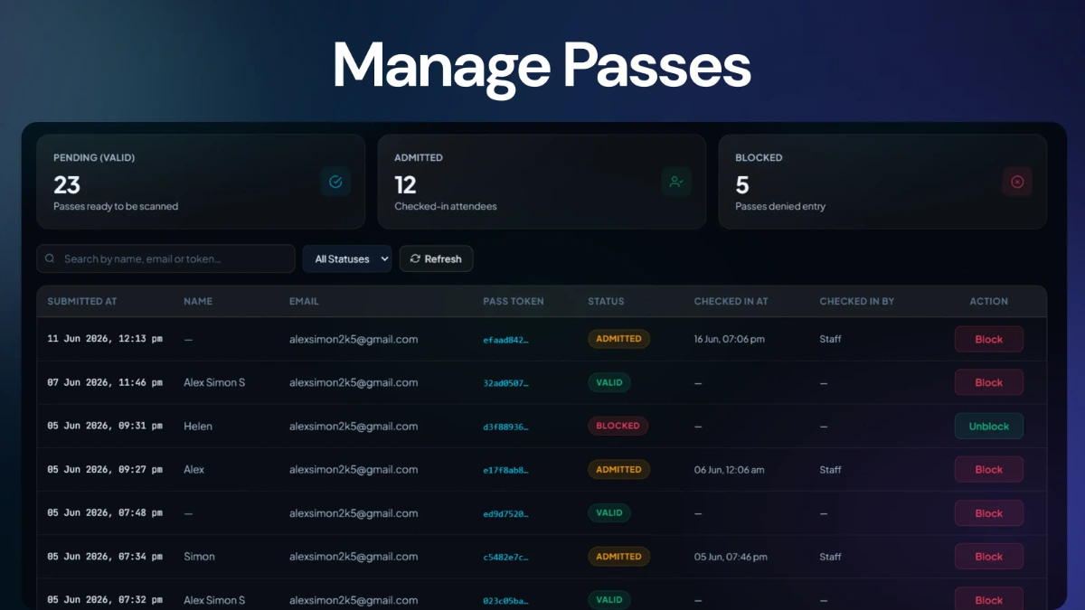Click the VALID badge for token ed9d7520
1085x610 pixels.
click(x=609, y=512)
